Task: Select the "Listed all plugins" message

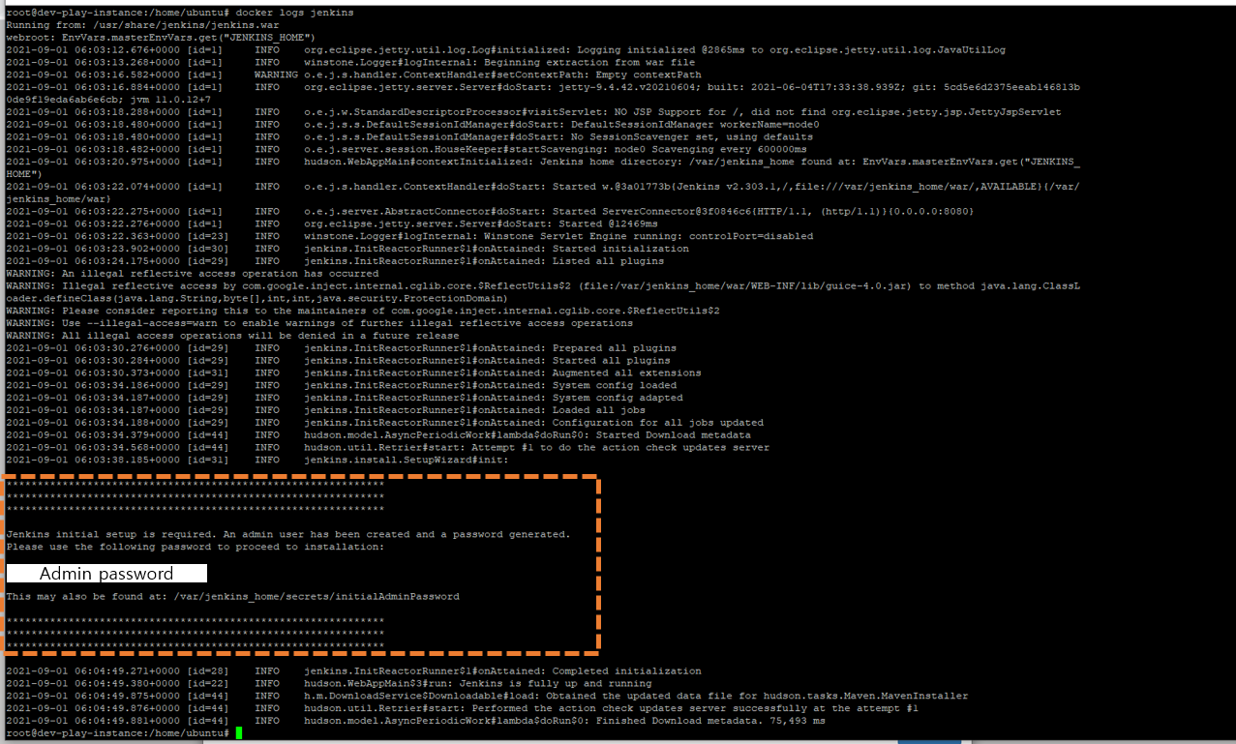Action: click(x=608, y=261)
